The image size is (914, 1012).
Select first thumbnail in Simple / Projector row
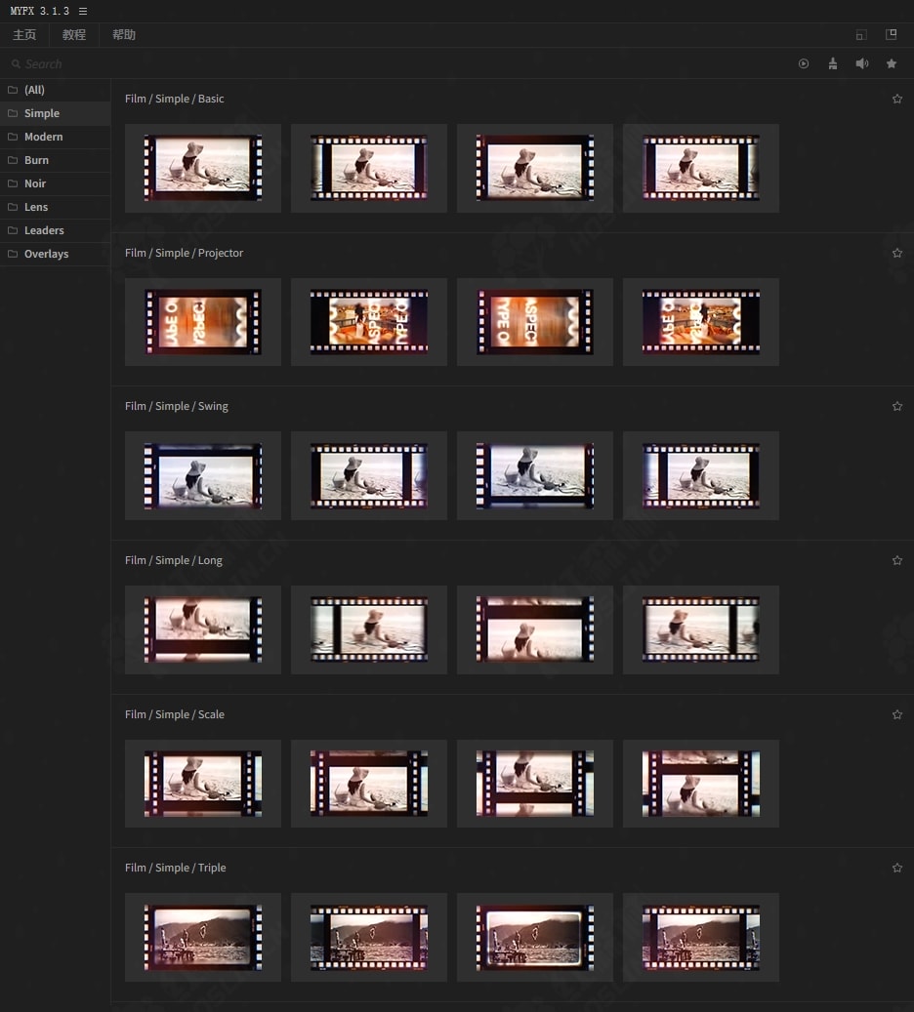pos(203,322)
